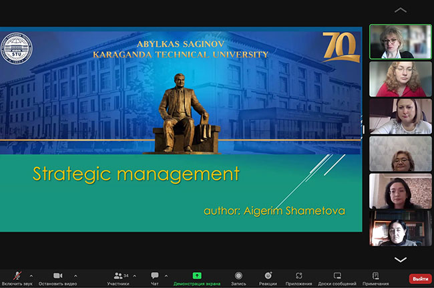Start recording with Запись

(238, 279)
